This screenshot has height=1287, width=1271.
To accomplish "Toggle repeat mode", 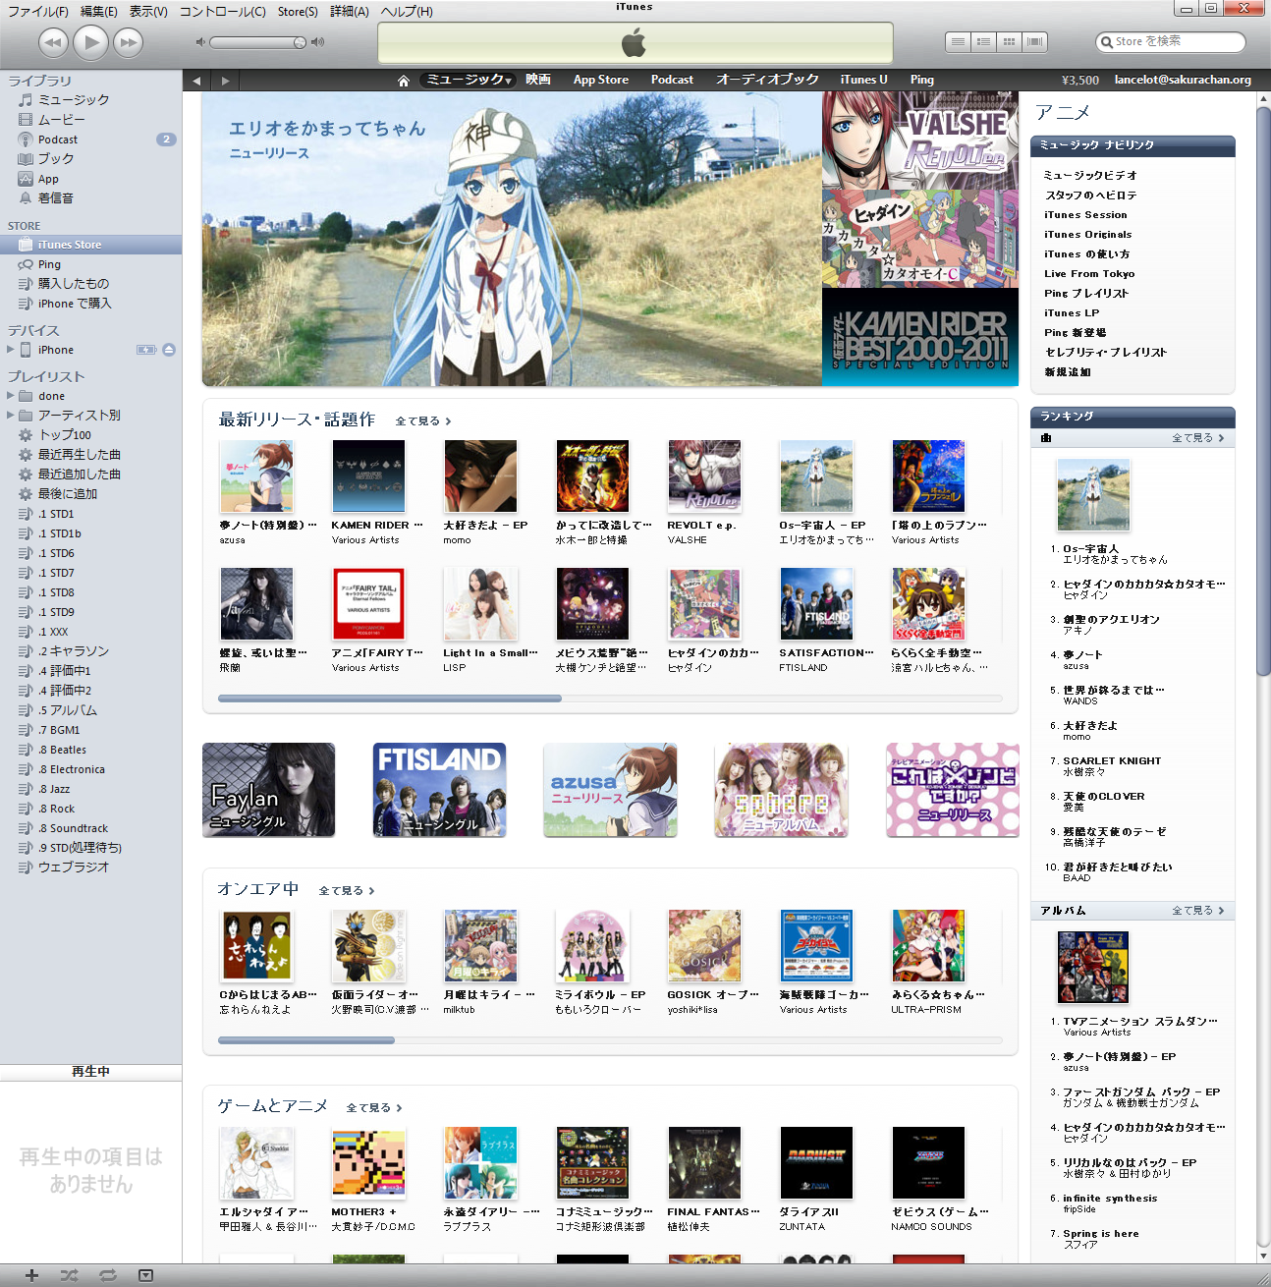I will 108,1275.
